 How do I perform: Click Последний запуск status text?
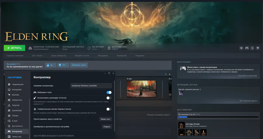[73, 47]
